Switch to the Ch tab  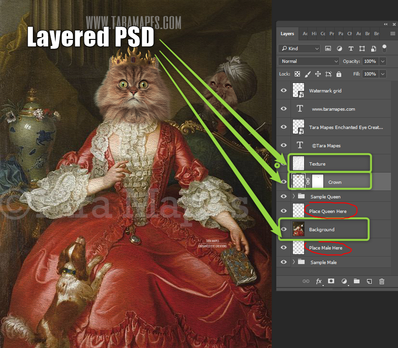point(350,34)
